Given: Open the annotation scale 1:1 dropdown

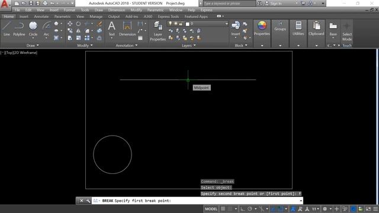Looking at the screenshot, I should click(x=316, y=209).
